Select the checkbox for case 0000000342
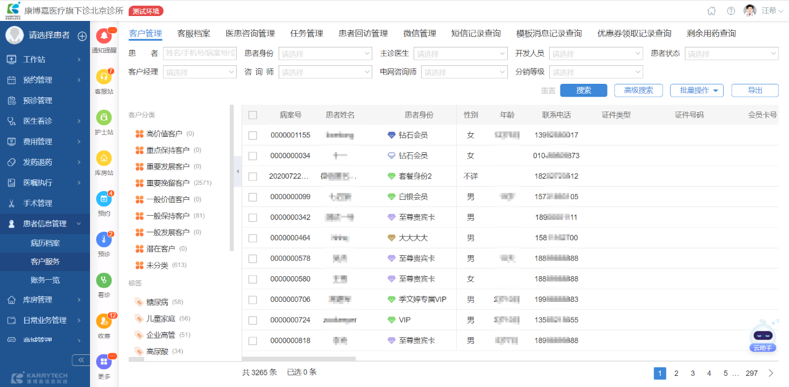This screenshot has width=789, height=387. click(253, 218)
